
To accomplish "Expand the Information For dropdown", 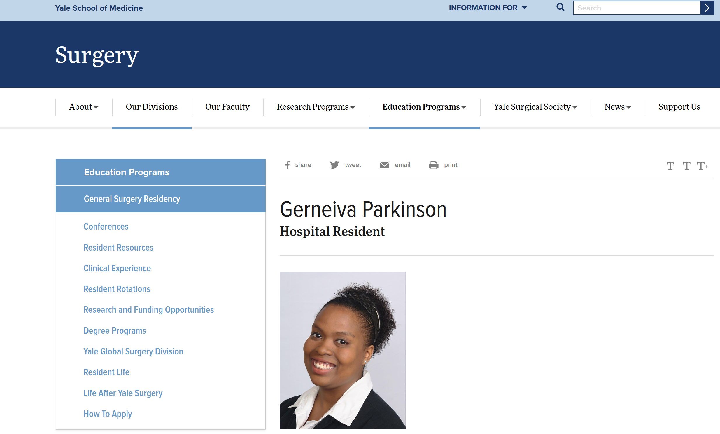I will (488, 8).
